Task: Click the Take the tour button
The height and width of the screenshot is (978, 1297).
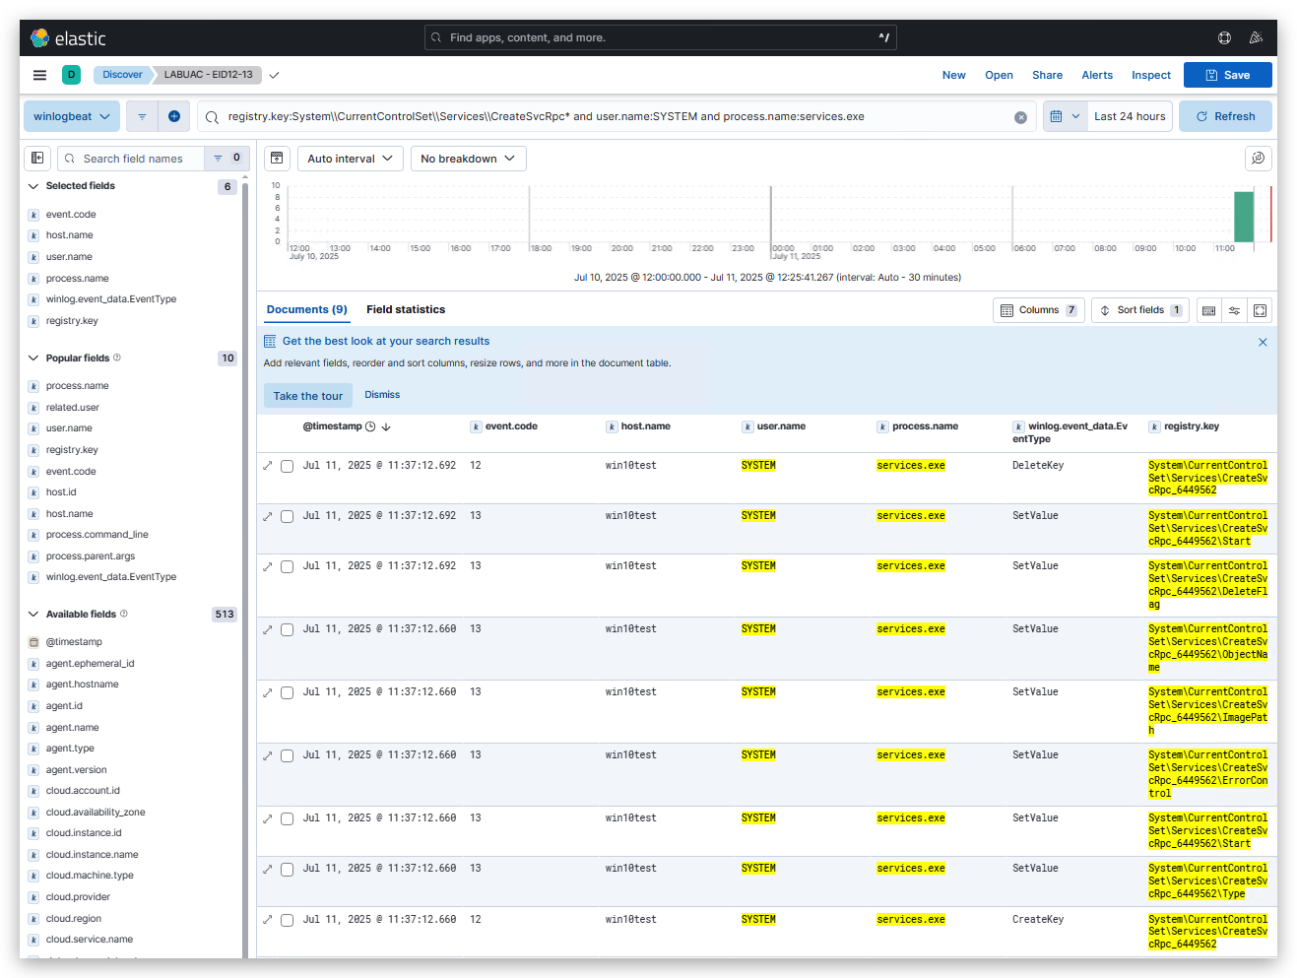Action: [x=307, y=396]
